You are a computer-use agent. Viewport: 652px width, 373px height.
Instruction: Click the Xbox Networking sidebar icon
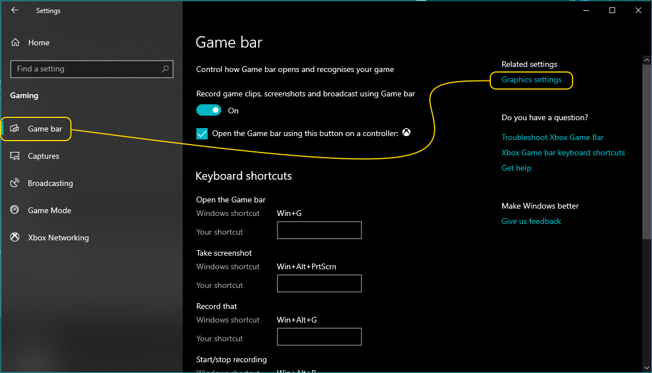(x=15, y=237)
